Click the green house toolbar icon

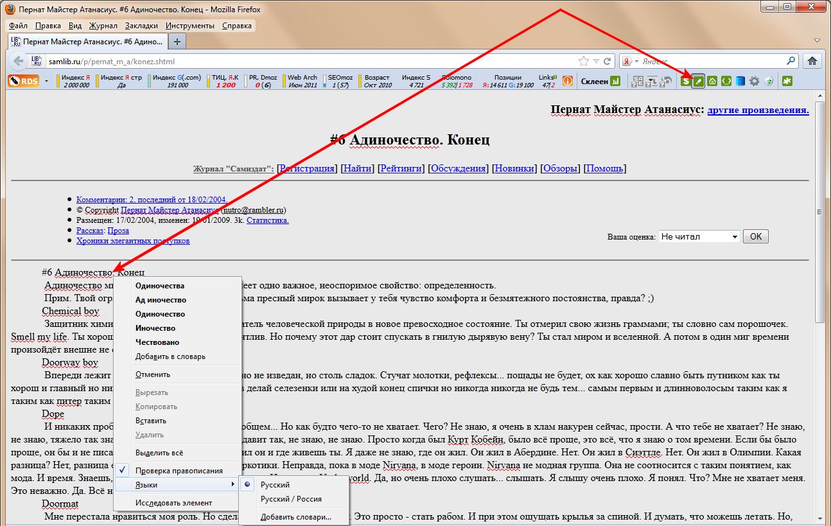[712, 81]
